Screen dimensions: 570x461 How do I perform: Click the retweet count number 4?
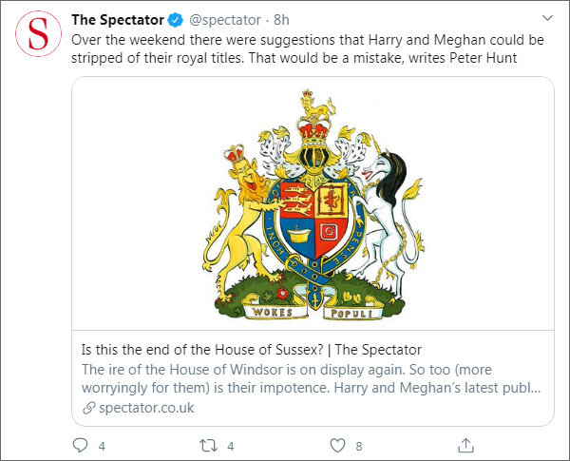click(231, 445)
